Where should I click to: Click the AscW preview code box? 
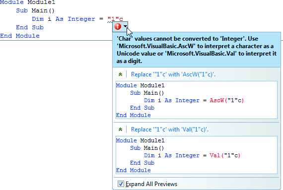(x=197, y=100)
